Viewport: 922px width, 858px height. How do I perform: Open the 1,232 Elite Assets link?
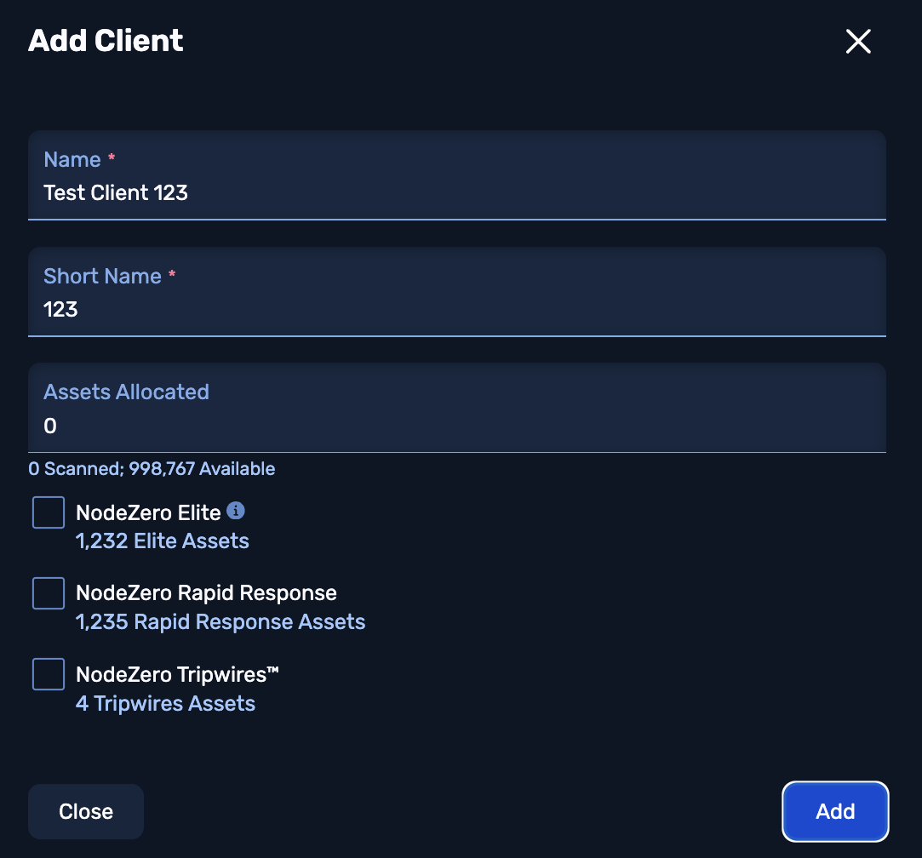[163, 541]
